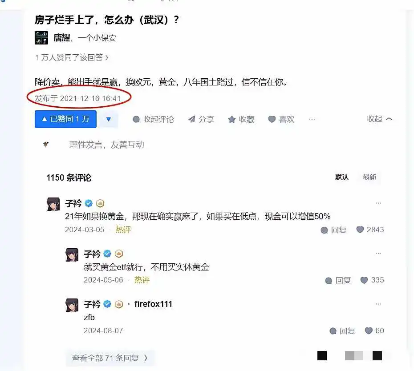Open the question title 房子烂手上了
This screenshot has height=371, width=414.
click(107, 20)
